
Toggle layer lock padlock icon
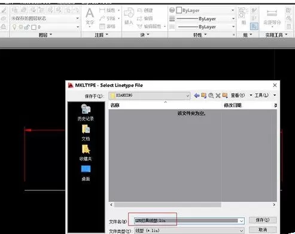(27, 27)
